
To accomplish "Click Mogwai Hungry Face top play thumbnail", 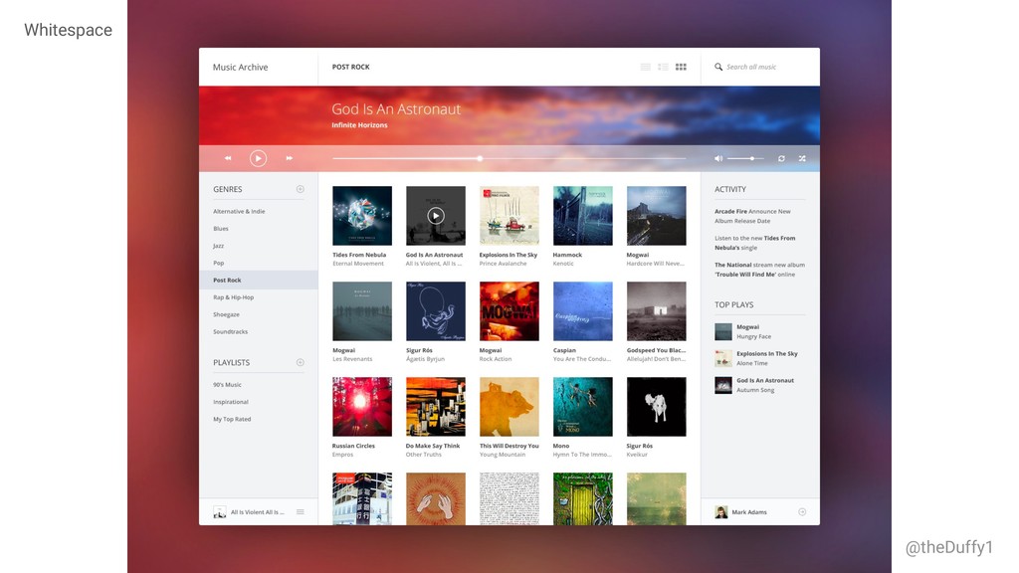I will click(x=723, y=332).
